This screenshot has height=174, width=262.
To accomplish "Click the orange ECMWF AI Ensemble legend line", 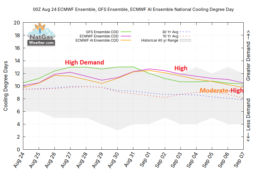I will coord(126,40).
